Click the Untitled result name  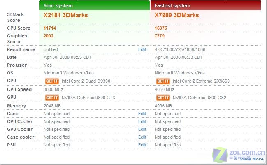51,49
